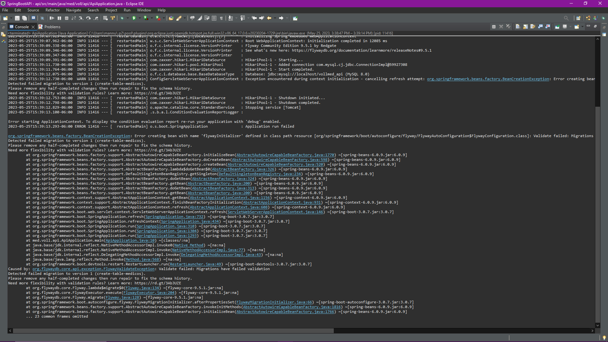Toggle Console Word Wrap
This screenshot has height=342, width=608.
click(533, 27)
